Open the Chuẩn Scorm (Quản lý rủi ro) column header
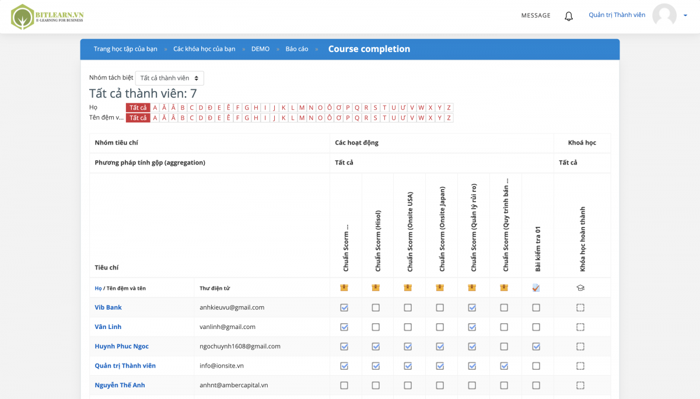Image resolution: width=700 pixels, height=399 pixels. (x=474, y=228)
